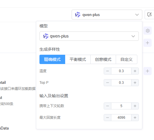Increase 最大回复长度 max reply length
This screenshot has width=154, height=140.
coord(135,118)
